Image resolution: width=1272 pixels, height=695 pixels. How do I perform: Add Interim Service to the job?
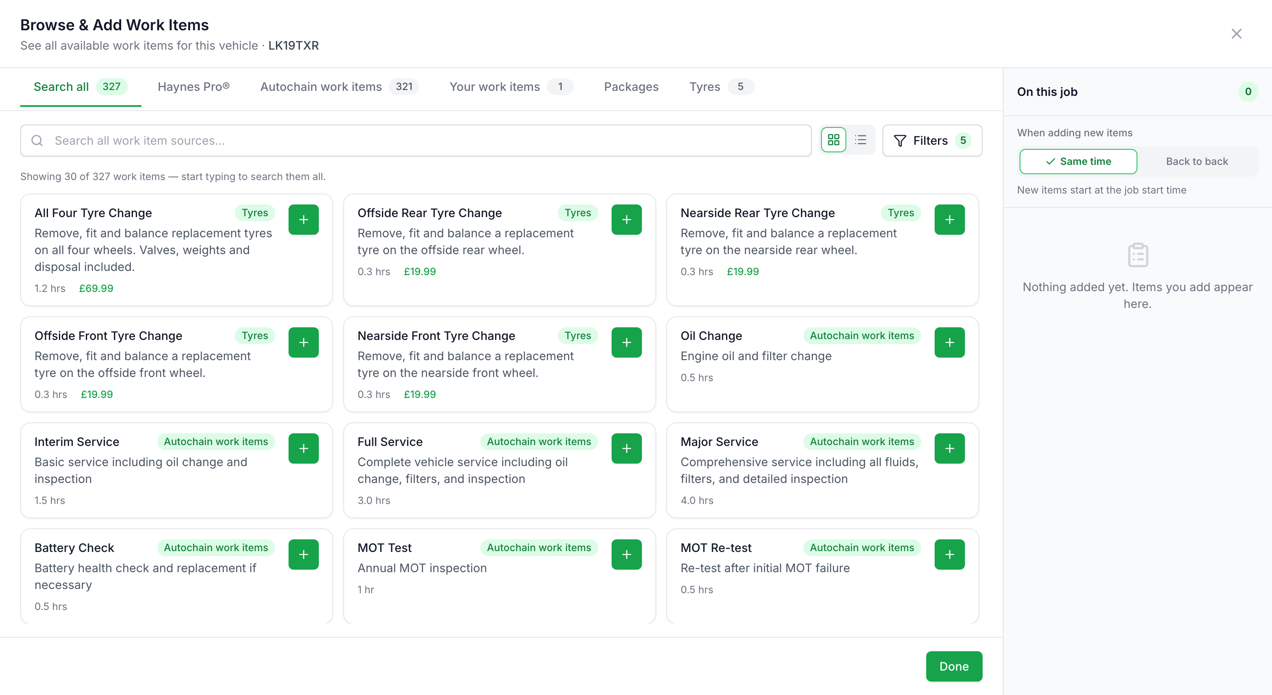point(303,448)
